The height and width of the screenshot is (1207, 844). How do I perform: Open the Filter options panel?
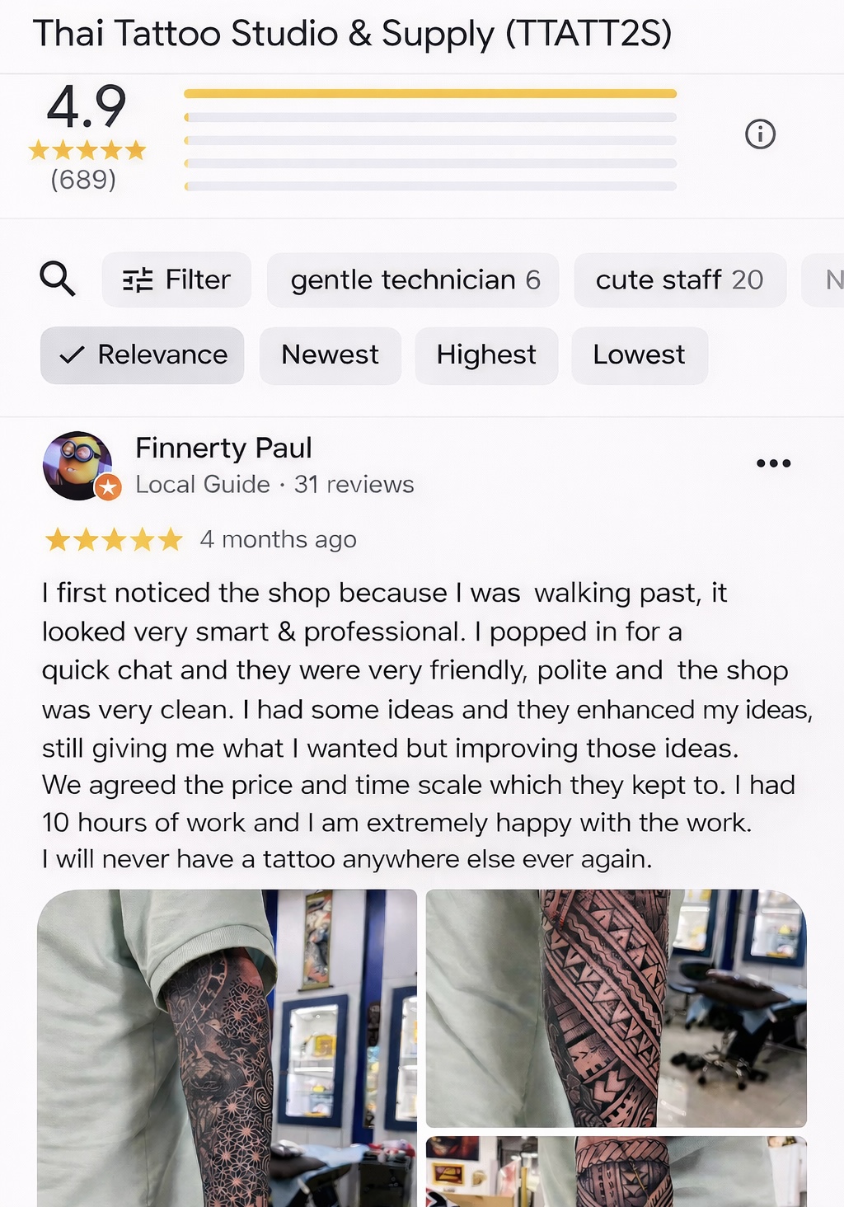[176, 279]
